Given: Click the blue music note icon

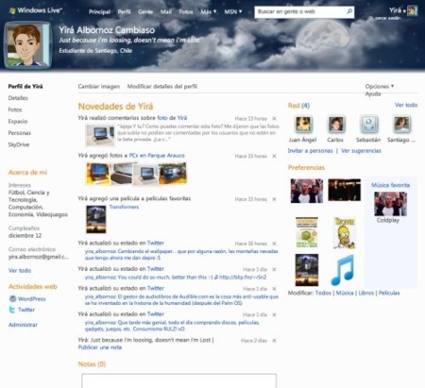Looking at the screenshot, I should pos(343,270).
